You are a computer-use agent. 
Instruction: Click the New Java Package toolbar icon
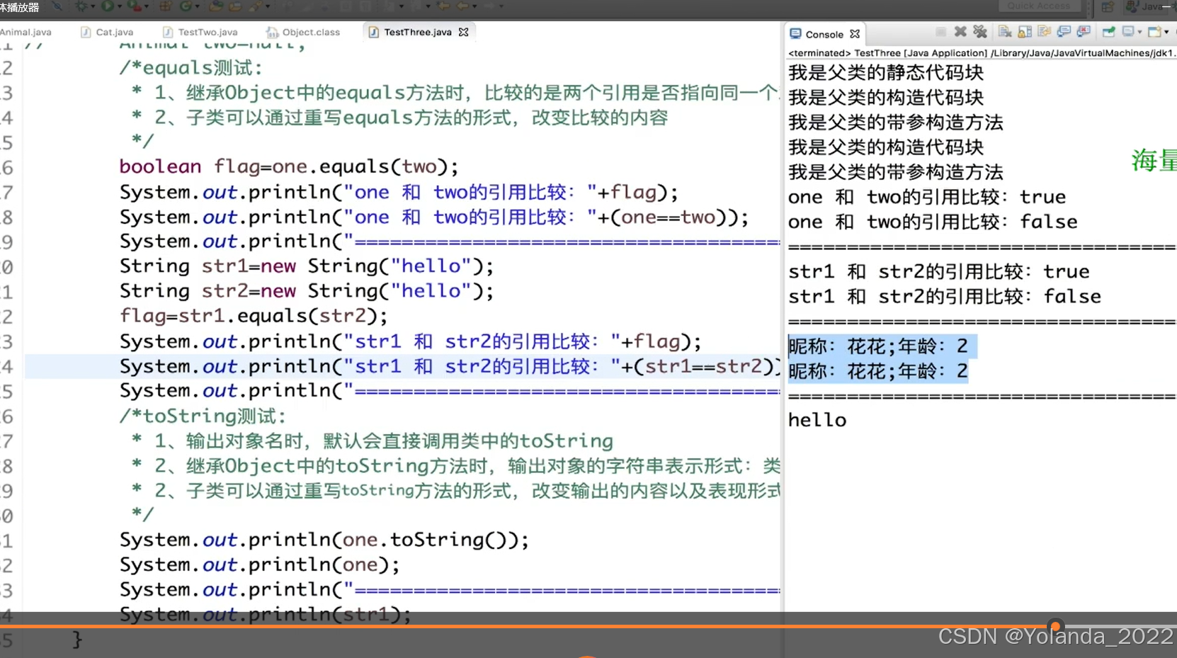165,6
